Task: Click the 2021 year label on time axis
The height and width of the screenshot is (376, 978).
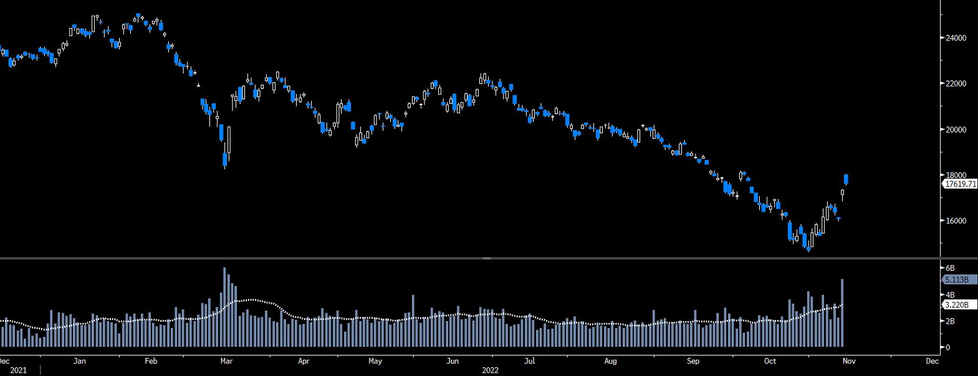Action: [x=18, y=370]
